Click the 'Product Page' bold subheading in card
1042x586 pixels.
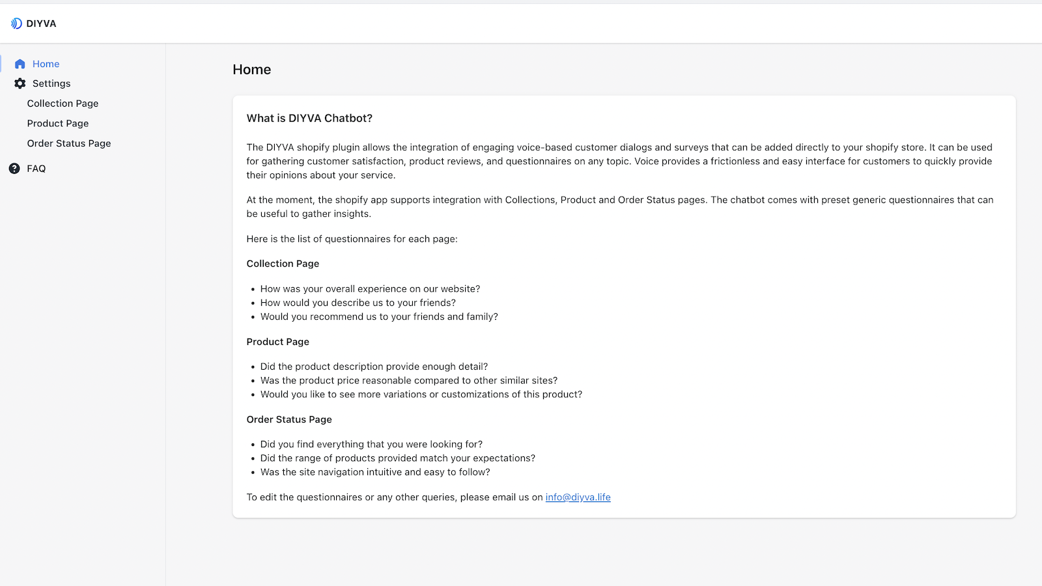pos(278,342)
